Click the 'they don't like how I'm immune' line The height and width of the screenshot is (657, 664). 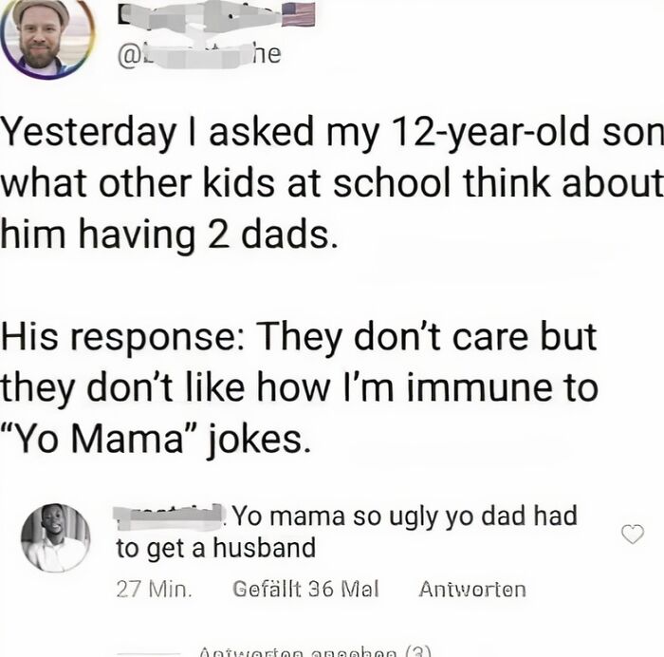299,387
